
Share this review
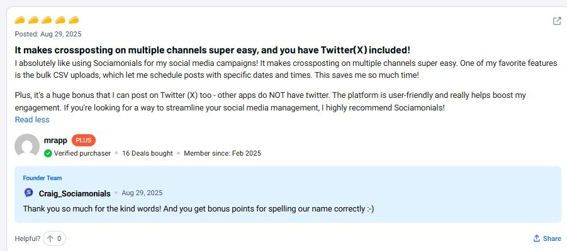coord(547,238)
